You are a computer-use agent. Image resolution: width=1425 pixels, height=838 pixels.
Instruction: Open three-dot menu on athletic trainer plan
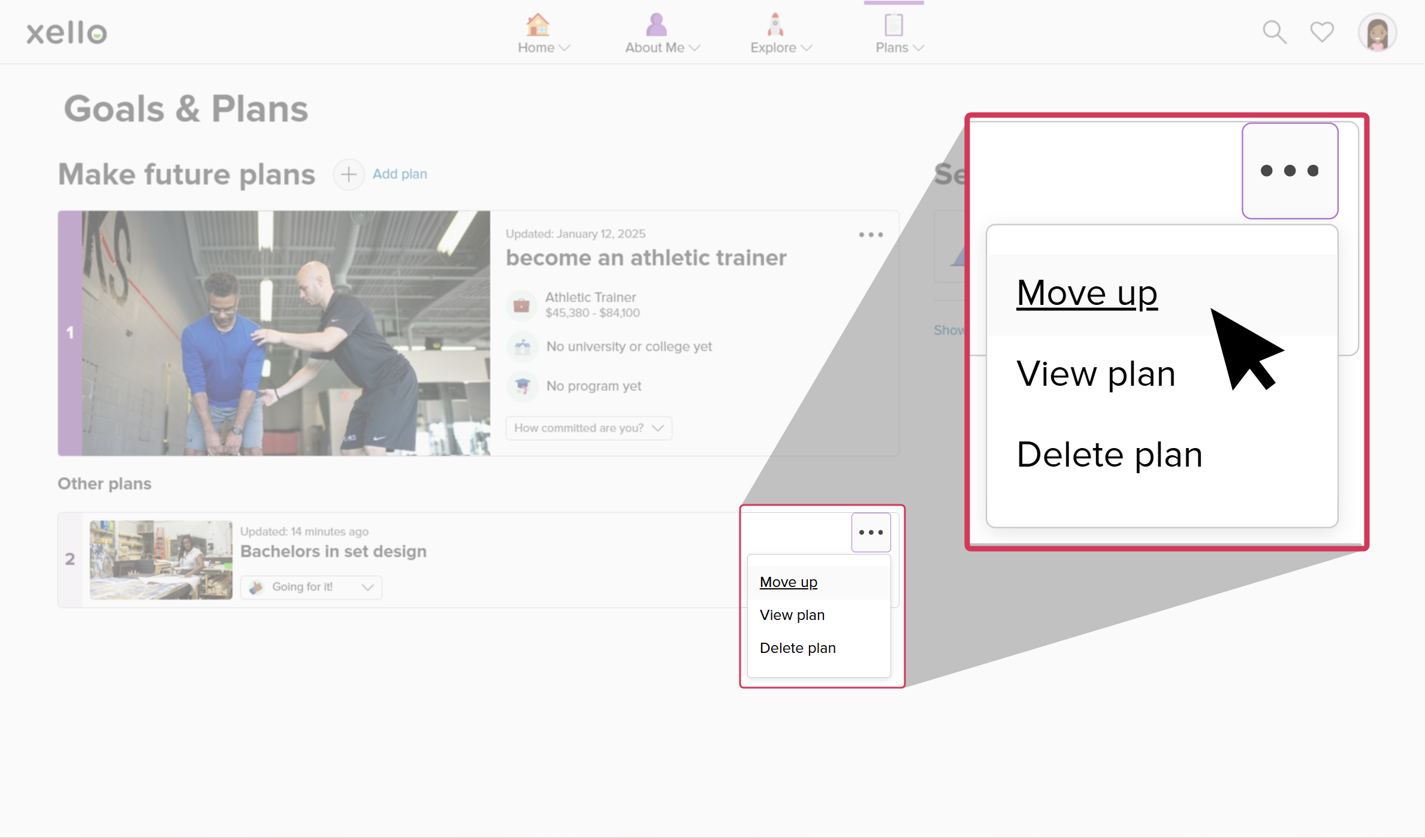(871, 235)
